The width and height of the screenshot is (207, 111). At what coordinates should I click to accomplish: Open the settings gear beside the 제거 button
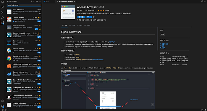(x=94, y=17)
